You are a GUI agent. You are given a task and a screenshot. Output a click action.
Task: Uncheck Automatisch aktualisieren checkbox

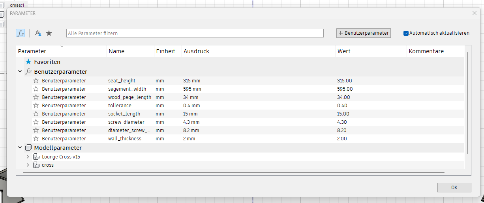(x=406, y=33)
